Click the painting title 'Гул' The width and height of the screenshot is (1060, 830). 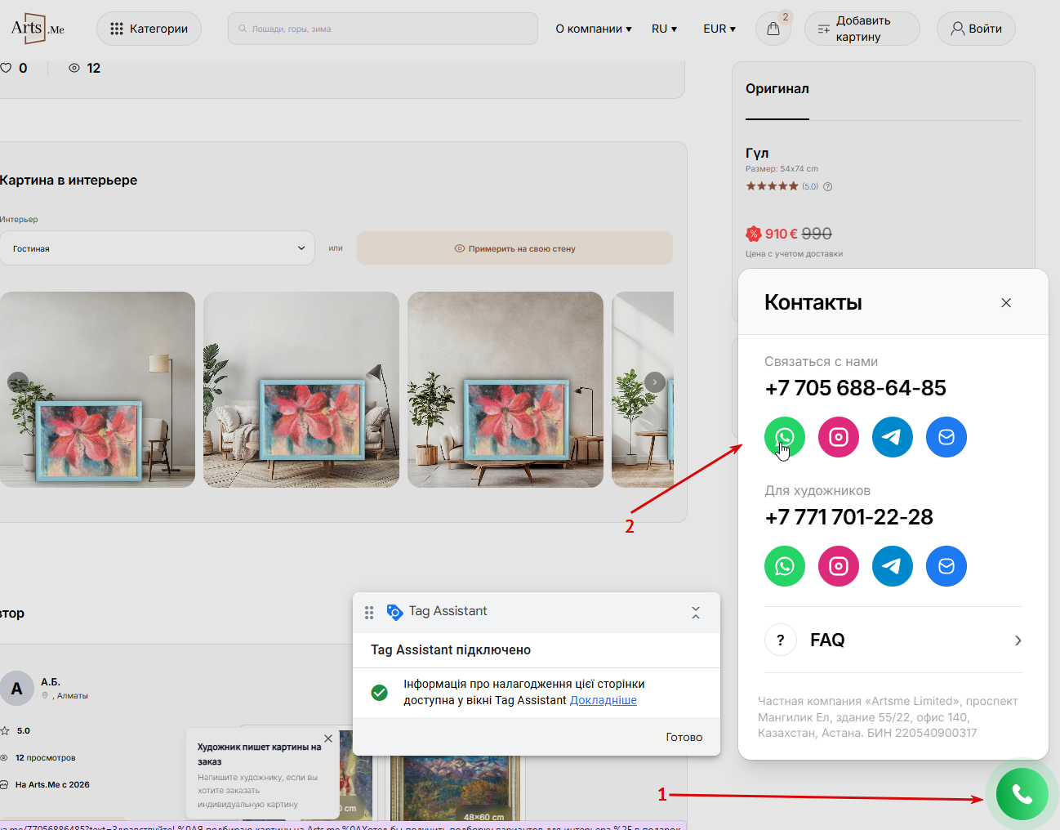757,153
